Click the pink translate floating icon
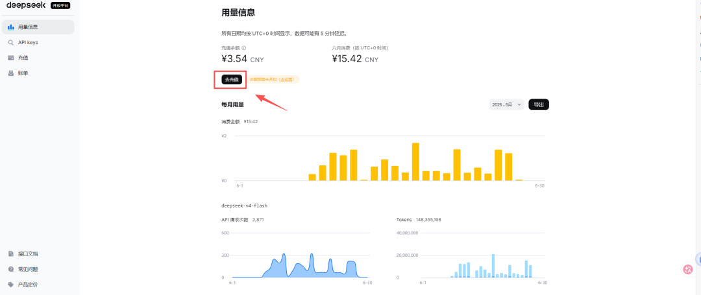701x295 pixels. (688, 269)
